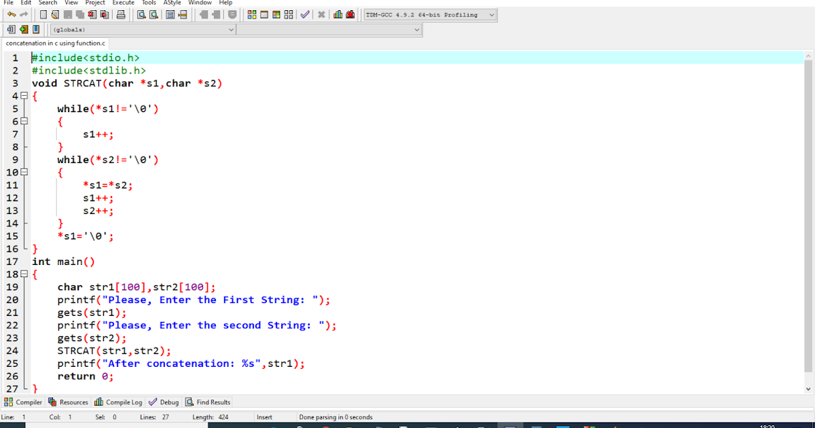Run a syntax check with checkmark icon

(x=304, y=14)
